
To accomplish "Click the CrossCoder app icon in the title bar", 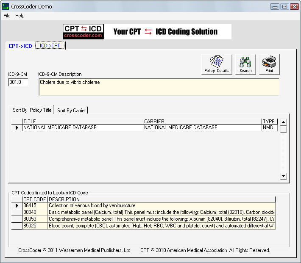I will coord(6,6).
